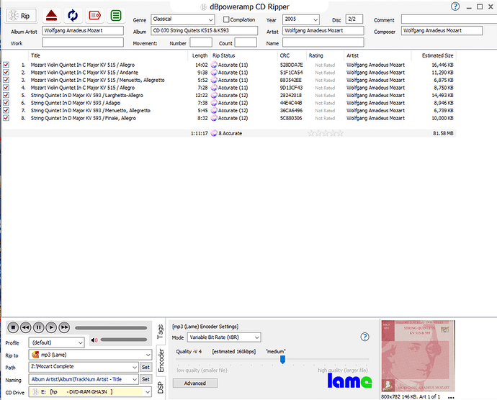Open the Year dropdown showing 2005
This screenshot has width=497, height=400.
(301, 19)
